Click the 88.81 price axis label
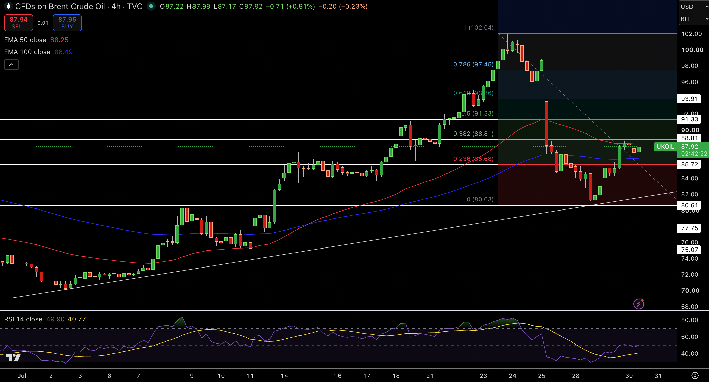 [x=689, y=138]
